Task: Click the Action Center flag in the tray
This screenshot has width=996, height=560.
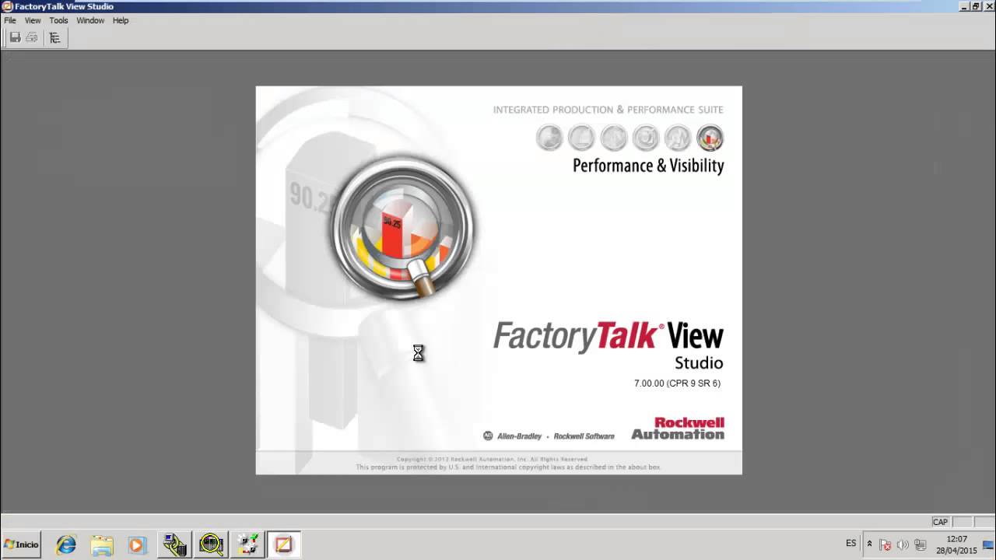Action: pyautogui.click(x=886, y=544)
